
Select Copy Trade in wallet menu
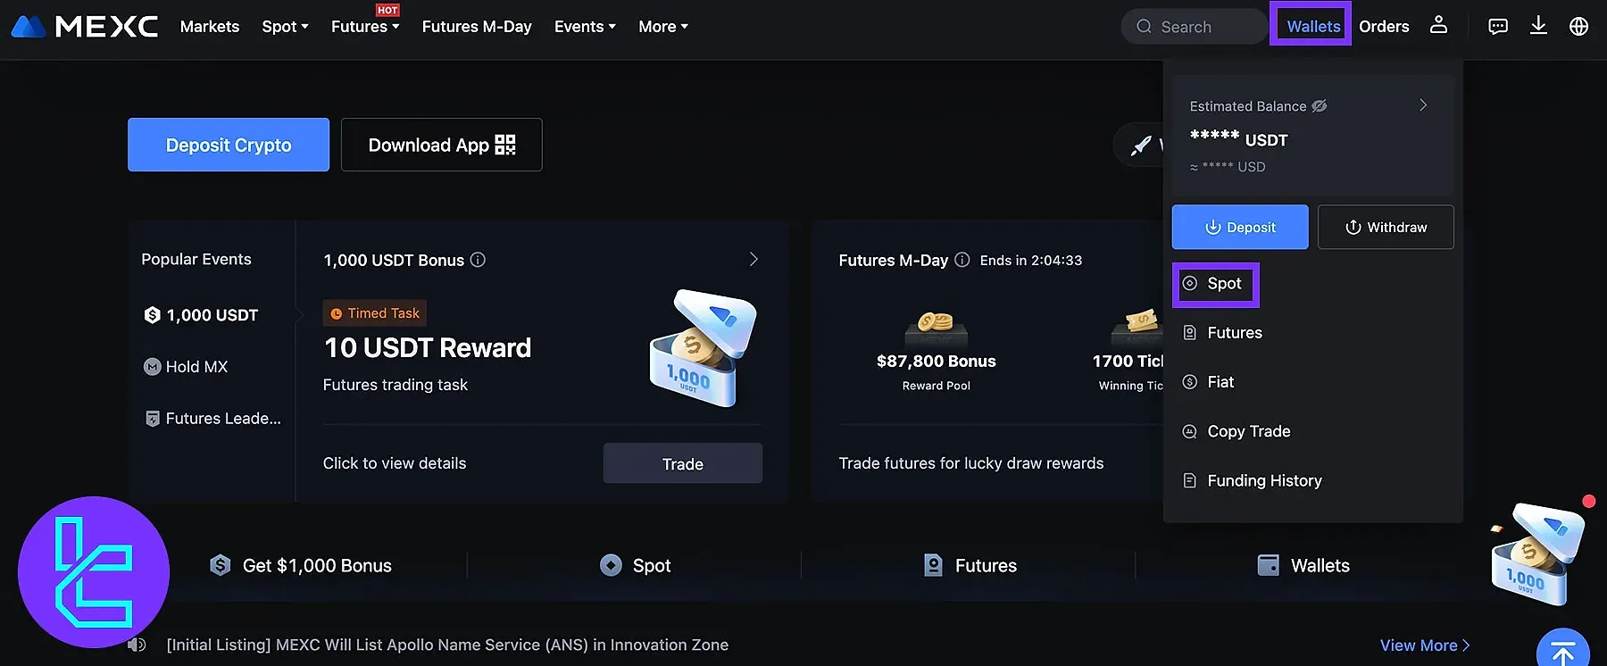[1248, 431]
